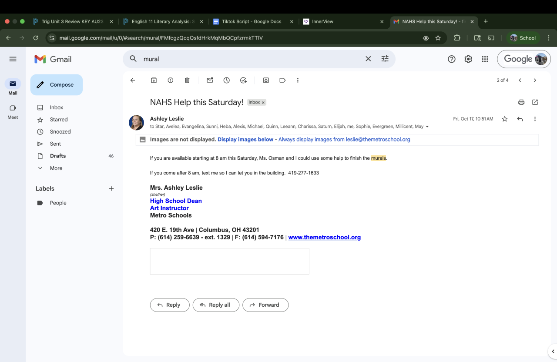557x362 pixels.
Task: Always display images from leslie@themetroschool.org
Action: pyautogui.click(x=344, y=140)
